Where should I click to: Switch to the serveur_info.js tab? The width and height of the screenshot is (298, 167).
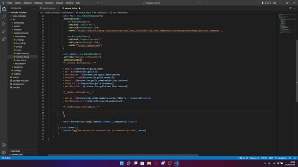(71, 8)
